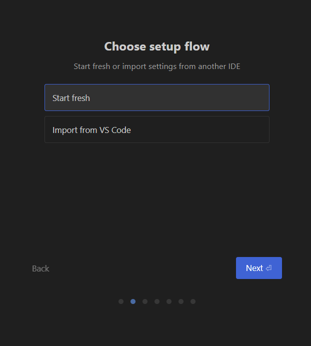The image size is (311, 346).
Task: Click the "Start fresh" text label
Action: click(x=71, y=98)
